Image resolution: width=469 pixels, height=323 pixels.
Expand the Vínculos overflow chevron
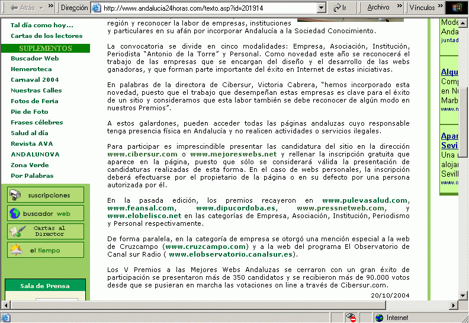click(x=441, y=6)
